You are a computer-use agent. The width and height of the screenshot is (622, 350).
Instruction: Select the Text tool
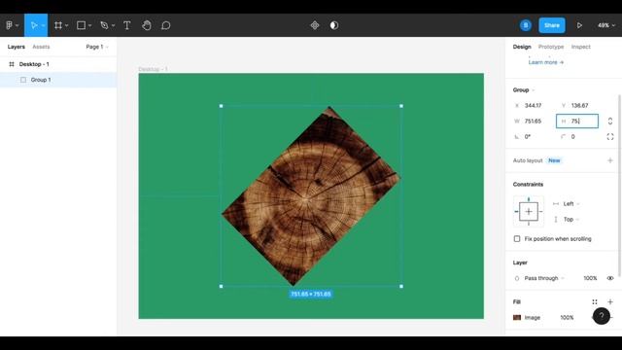tap(127, 25)
